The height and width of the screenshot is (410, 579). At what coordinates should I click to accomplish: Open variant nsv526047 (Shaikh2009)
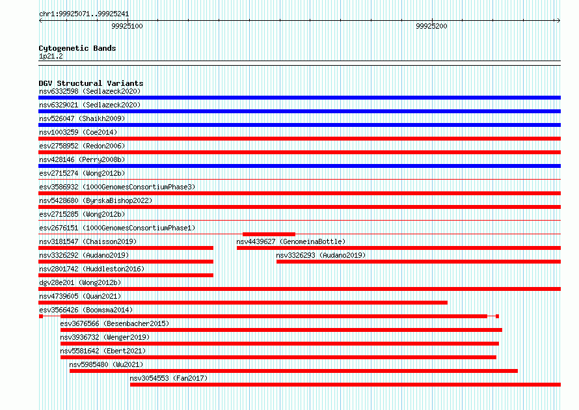[x=82, y=118]
